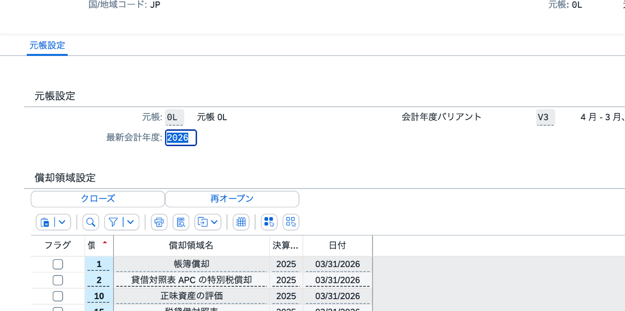Screen dimensions: 625x311
Task: Click 03/31/2026 date in 正味資産の評価 row
Action: point(337,296)
